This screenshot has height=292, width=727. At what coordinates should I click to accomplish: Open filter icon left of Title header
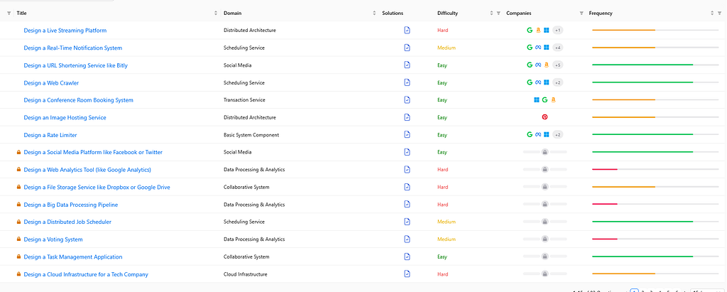tap(9, 13)
